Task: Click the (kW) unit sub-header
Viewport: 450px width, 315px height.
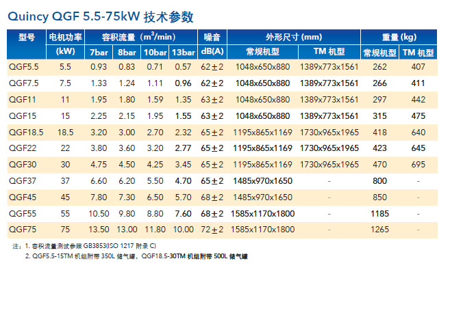Action: coord(66,51)
